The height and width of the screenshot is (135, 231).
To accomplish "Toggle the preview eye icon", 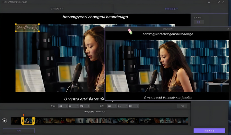I will [x=182, y=106].
